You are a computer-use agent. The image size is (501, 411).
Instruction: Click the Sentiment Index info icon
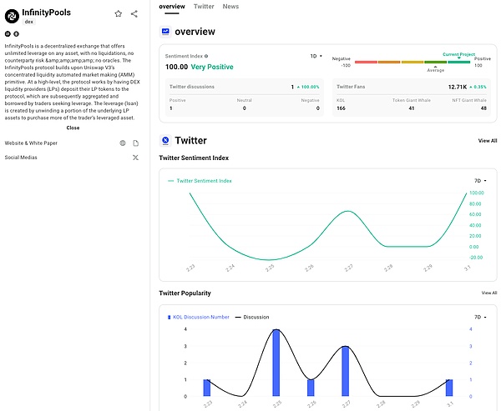coord(206,56)
